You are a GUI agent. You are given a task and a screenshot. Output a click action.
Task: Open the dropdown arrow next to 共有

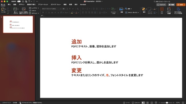(184, 5)
